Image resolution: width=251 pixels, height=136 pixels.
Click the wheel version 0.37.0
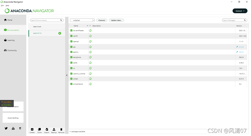(x=241, y=79)
